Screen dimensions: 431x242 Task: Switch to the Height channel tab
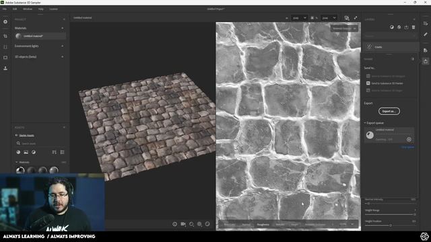point(294,225)
